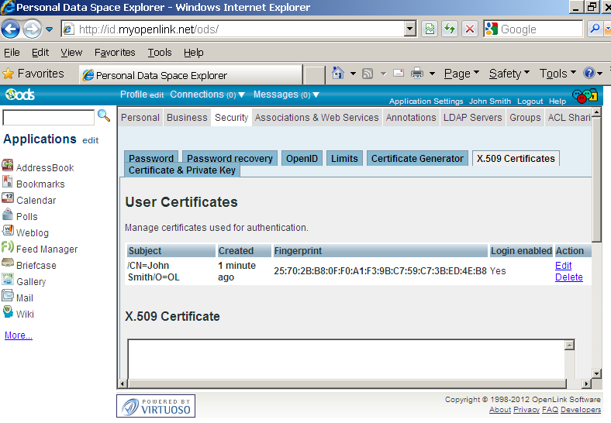This screenshot has width=611, height=423.
Task: Click the IE refresh page icon
Action: click(450, 29)
